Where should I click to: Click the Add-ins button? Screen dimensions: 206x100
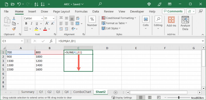coord(171,22)
